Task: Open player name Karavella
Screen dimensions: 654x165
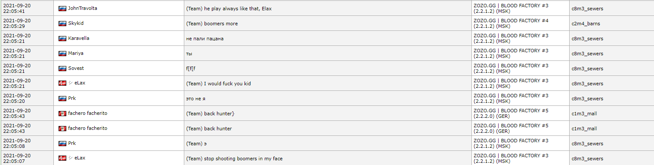Action: pyautogui.click(x=79, y=38)
